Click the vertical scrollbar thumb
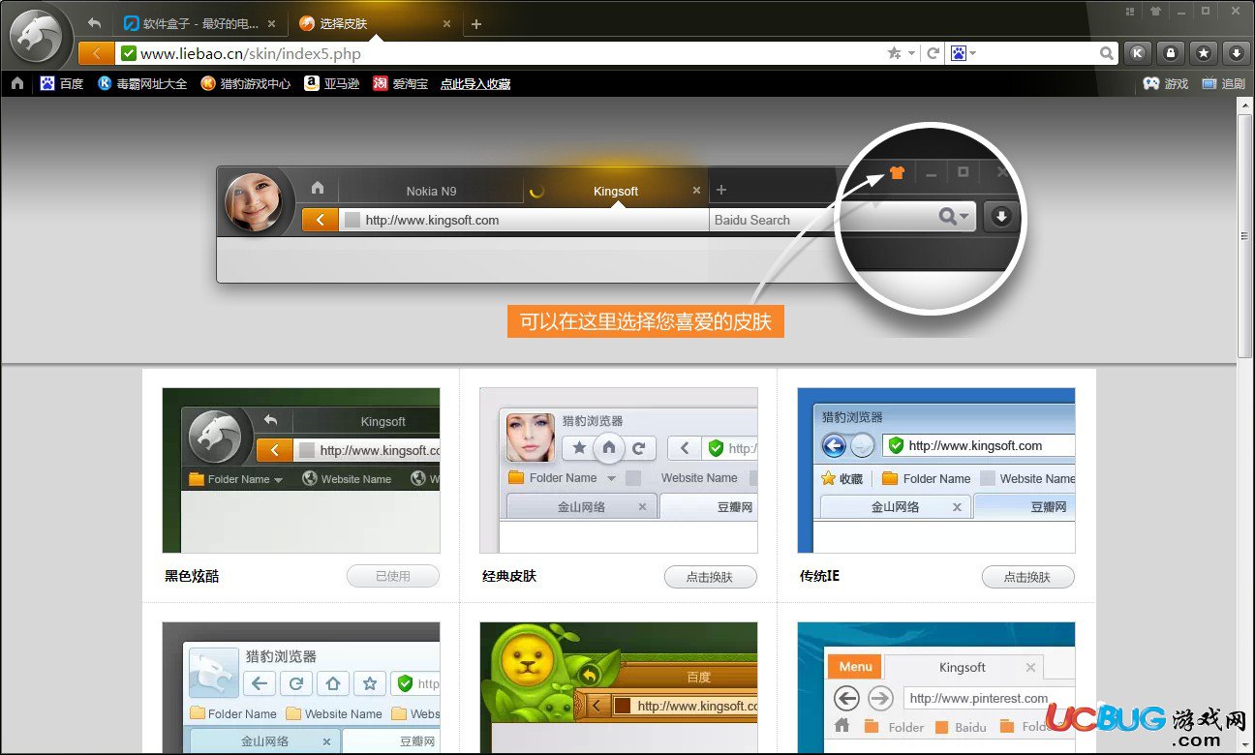This screenshot has height=755, width=1255. point(1245,235)
